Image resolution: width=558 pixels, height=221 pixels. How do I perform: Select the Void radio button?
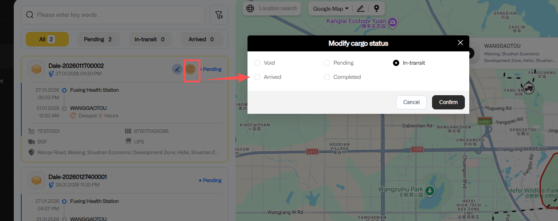[x=257, y=63]
